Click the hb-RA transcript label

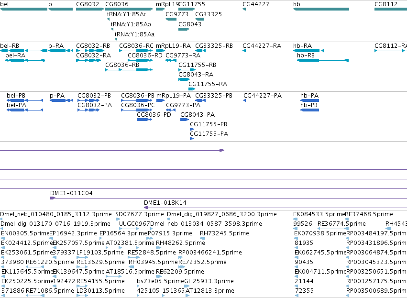pos(302,46)
